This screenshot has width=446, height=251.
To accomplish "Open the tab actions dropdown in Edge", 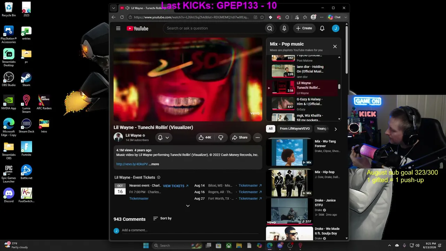I will pos(113,8).
